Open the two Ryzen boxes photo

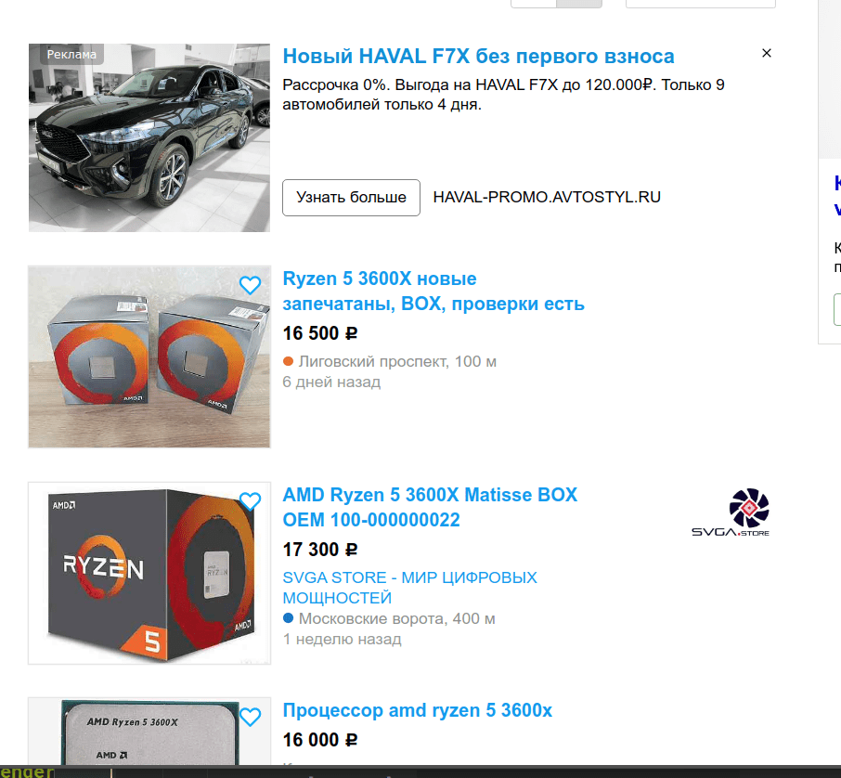[x=149, y=357]
